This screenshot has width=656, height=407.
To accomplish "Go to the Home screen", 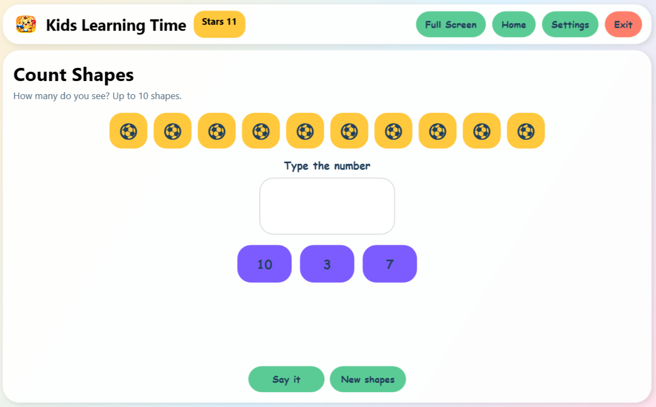I will point(514,24).
